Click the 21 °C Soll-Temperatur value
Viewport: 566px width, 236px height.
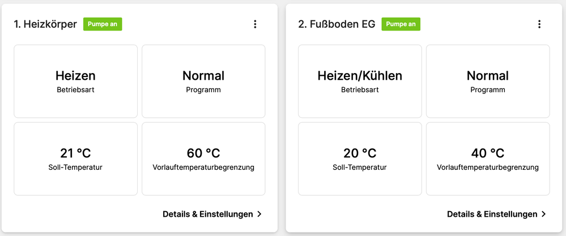75,153
